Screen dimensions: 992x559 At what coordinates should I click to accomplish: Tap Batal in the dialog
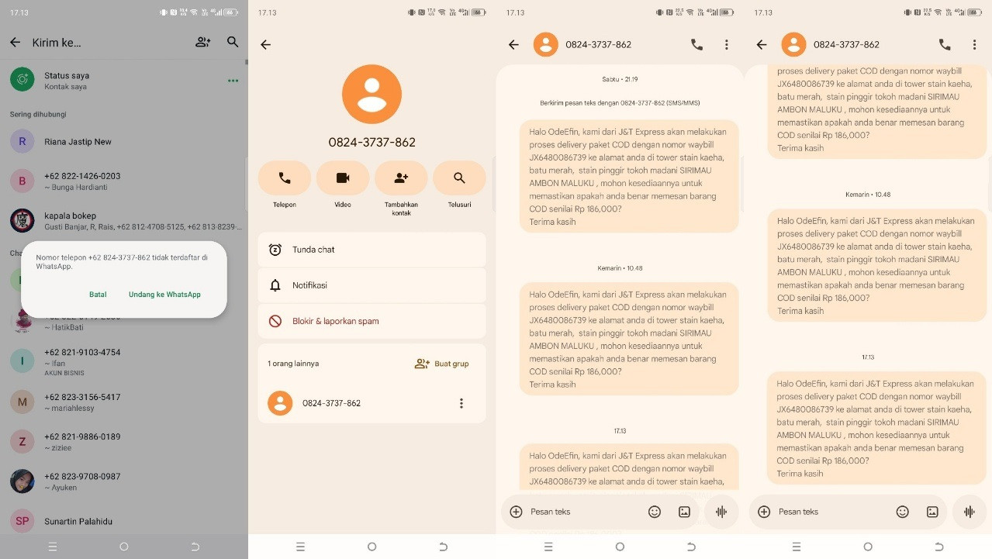tap(98, 295)
